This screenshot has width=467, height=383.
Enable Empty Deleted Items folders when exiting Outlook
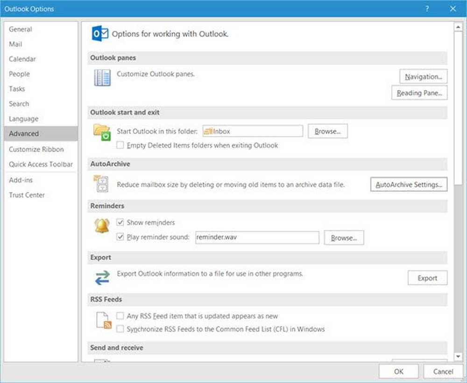120,146
